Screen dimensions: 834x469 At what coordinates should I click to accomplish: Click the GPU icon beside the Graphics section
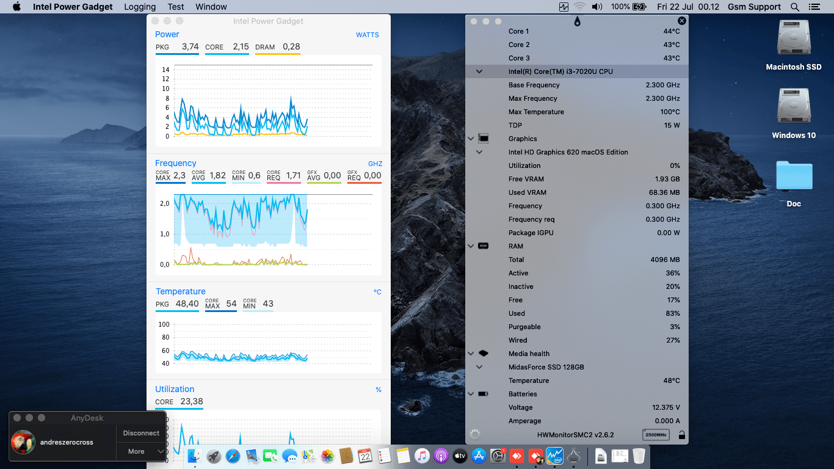[x=484, y=139]
